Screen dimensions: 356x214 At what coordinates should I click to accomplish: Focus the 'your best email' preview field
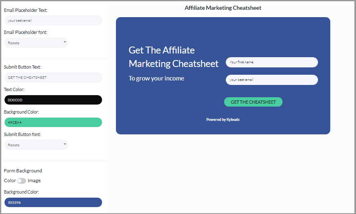(271, 80)
